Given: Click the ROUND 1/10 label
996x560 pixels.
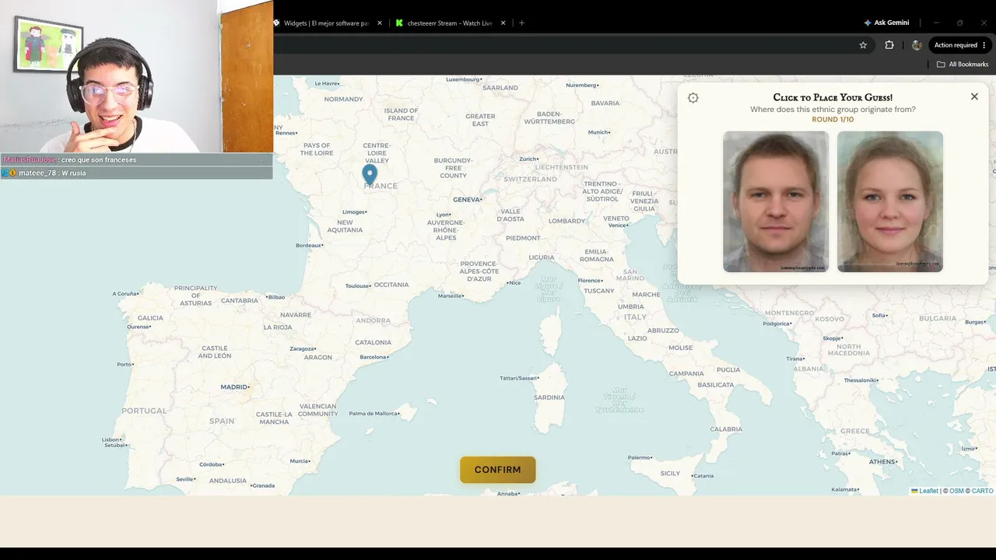Looking at the screenshot, I should [833, 120].
